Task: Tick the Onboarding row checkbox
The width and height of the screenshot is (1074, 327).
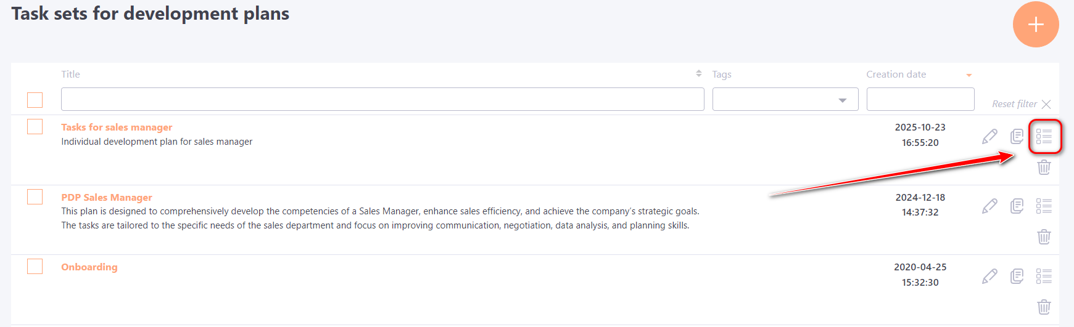Action: (35, 267)
